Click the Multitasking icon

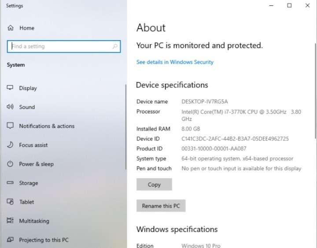[x=11, y=221]
